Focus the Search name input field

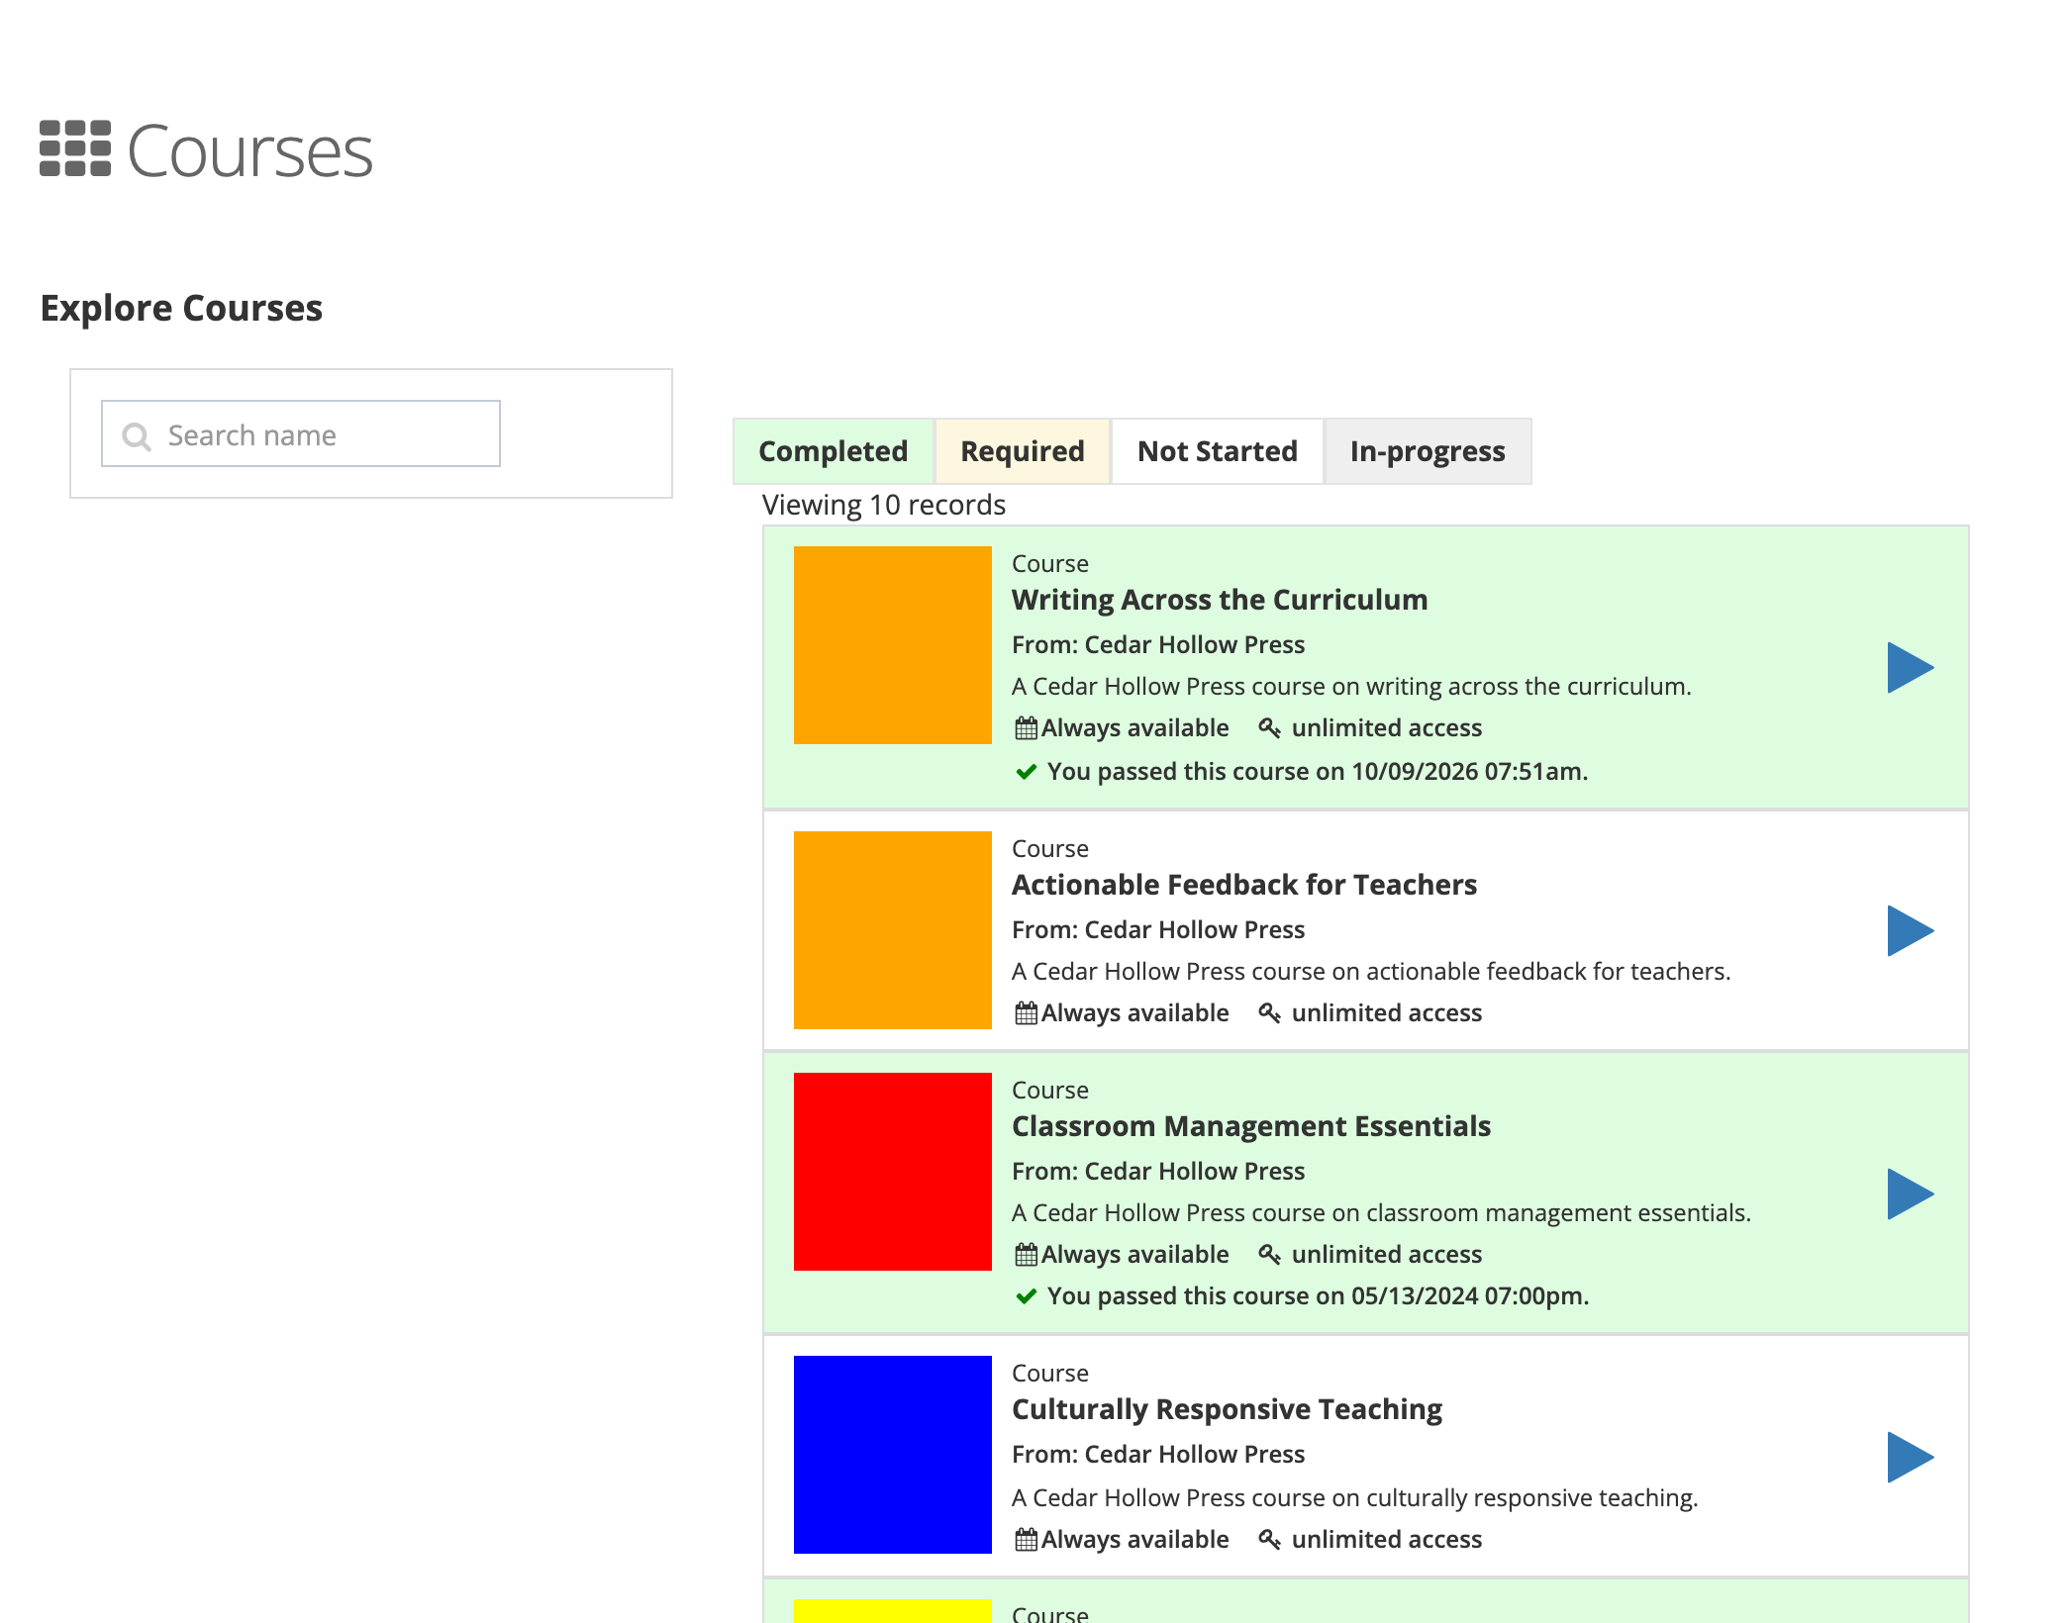click(301, 433)
